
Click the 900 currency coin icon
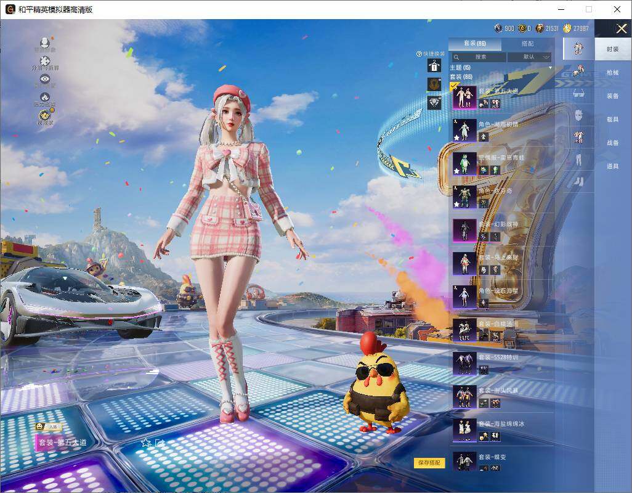[498, 28]
